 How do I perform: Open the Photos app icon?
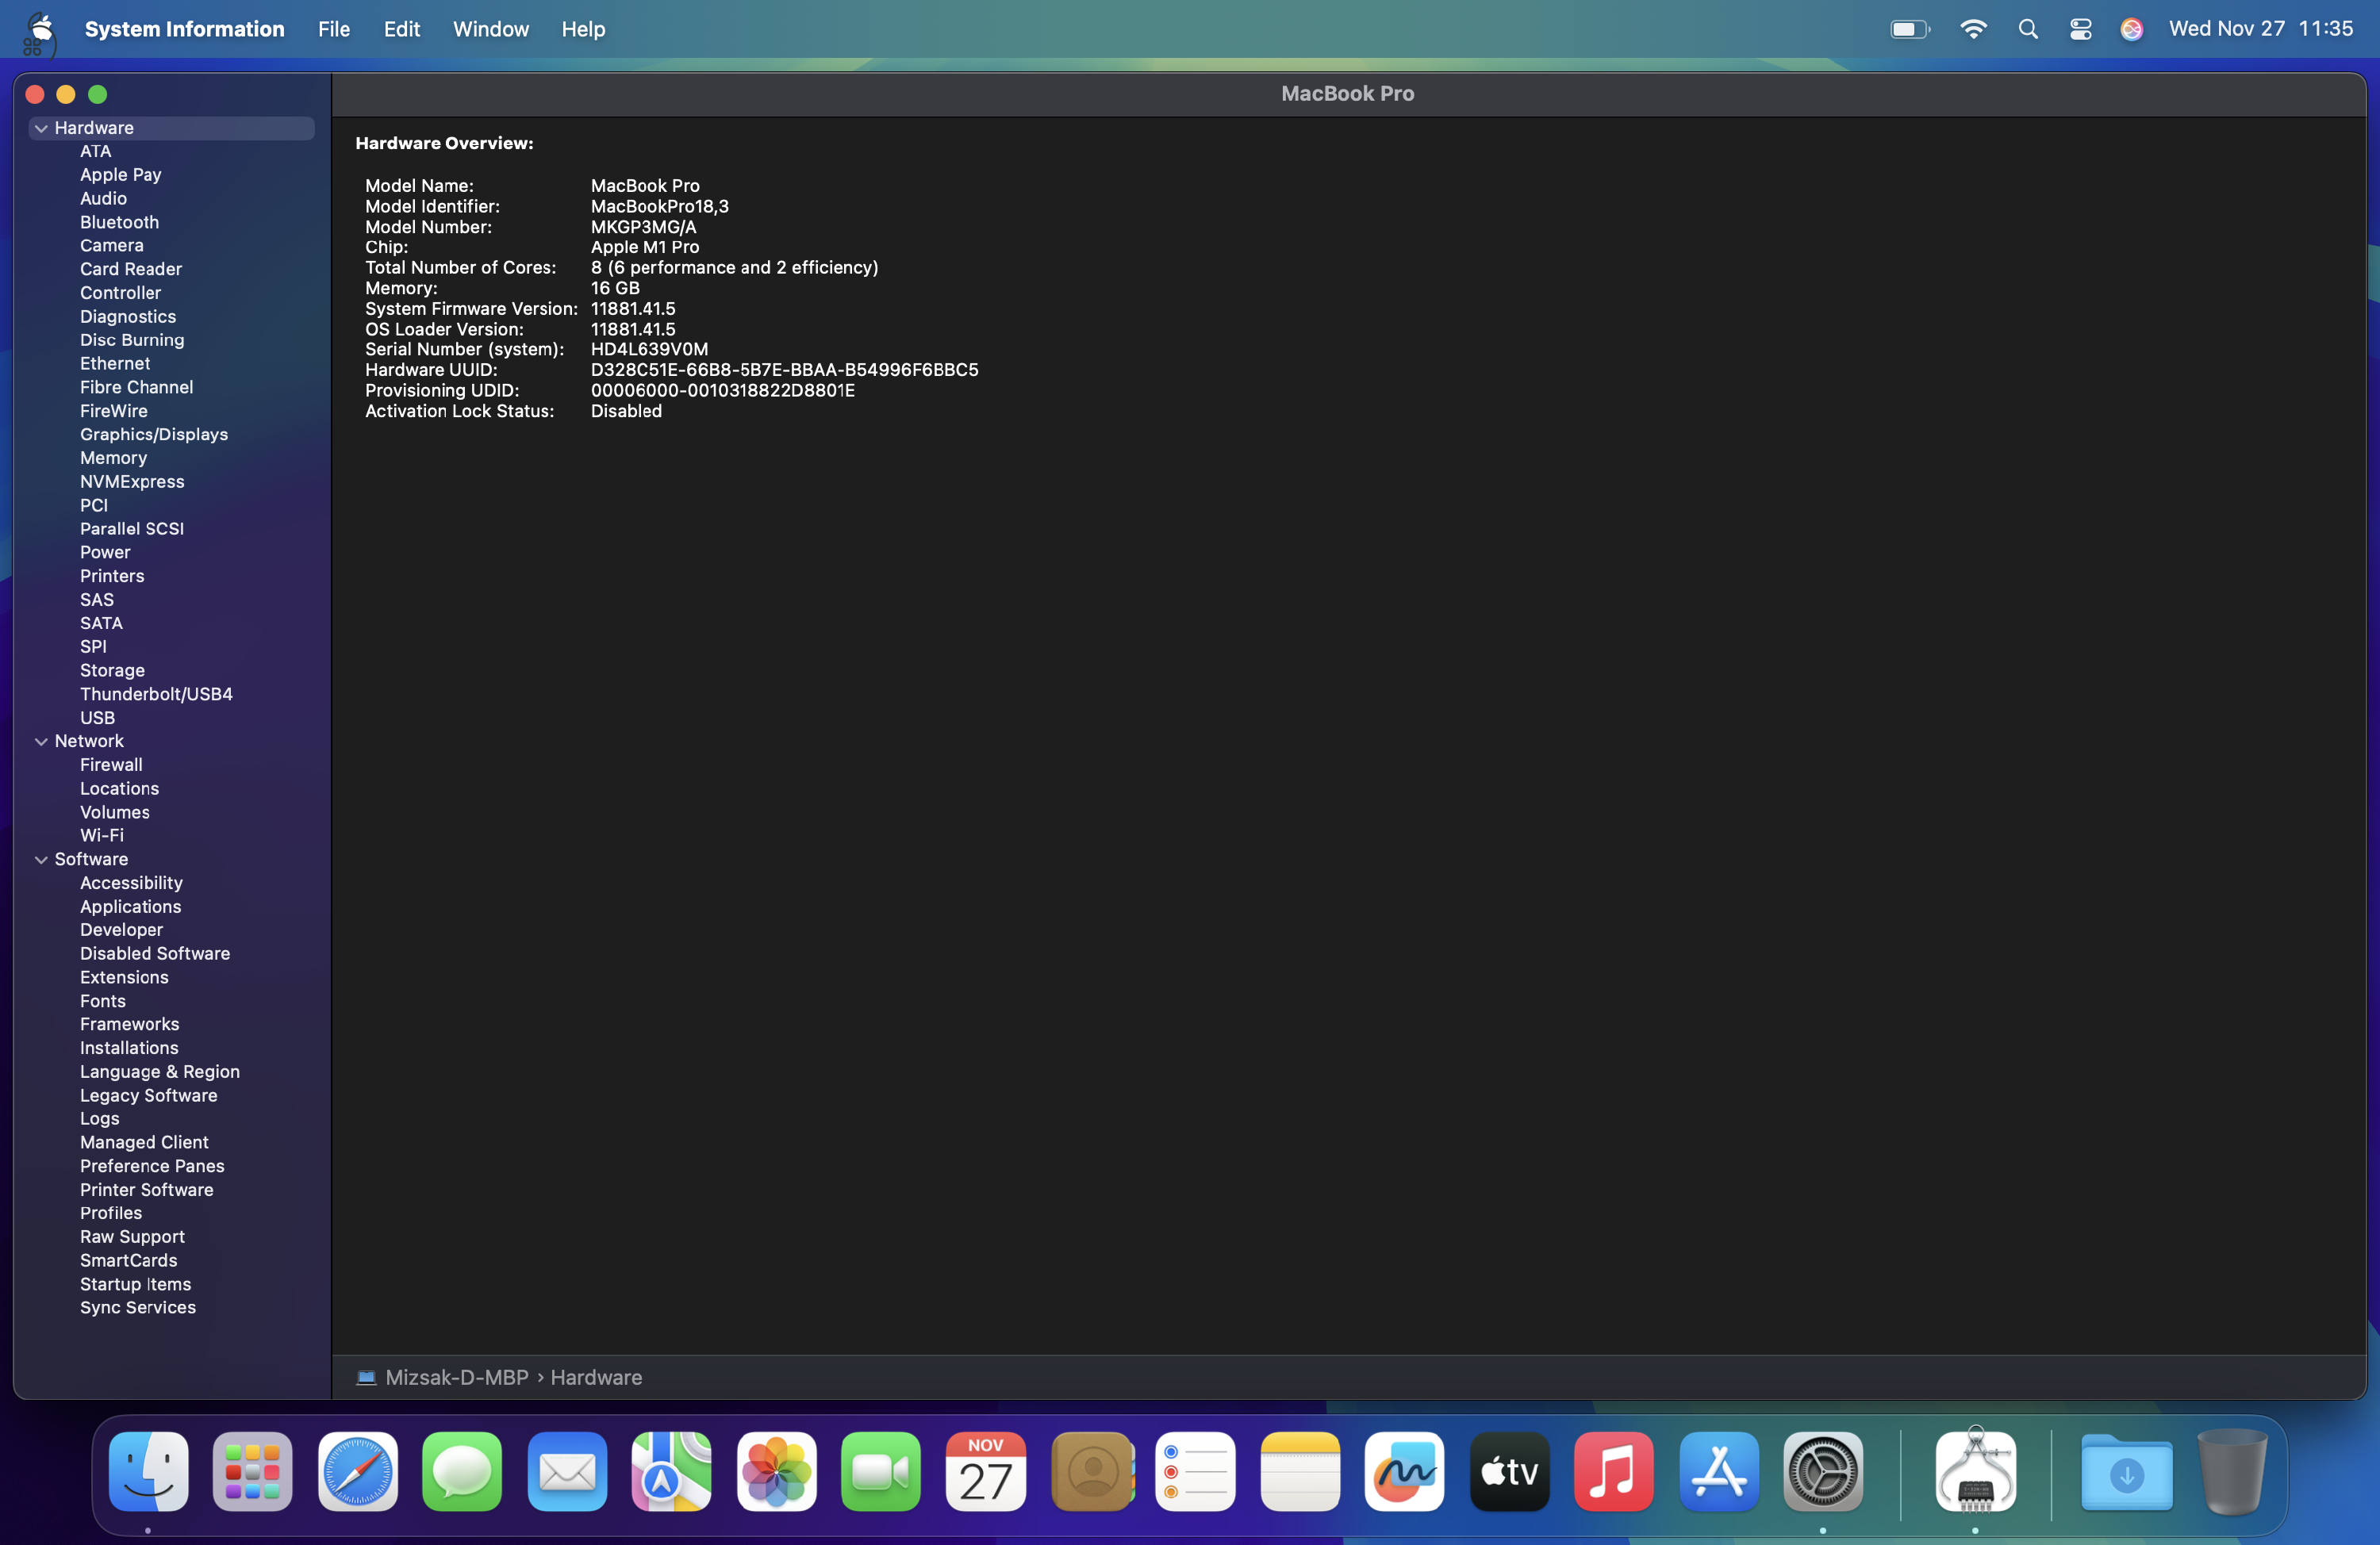[x=776, y=1471]
